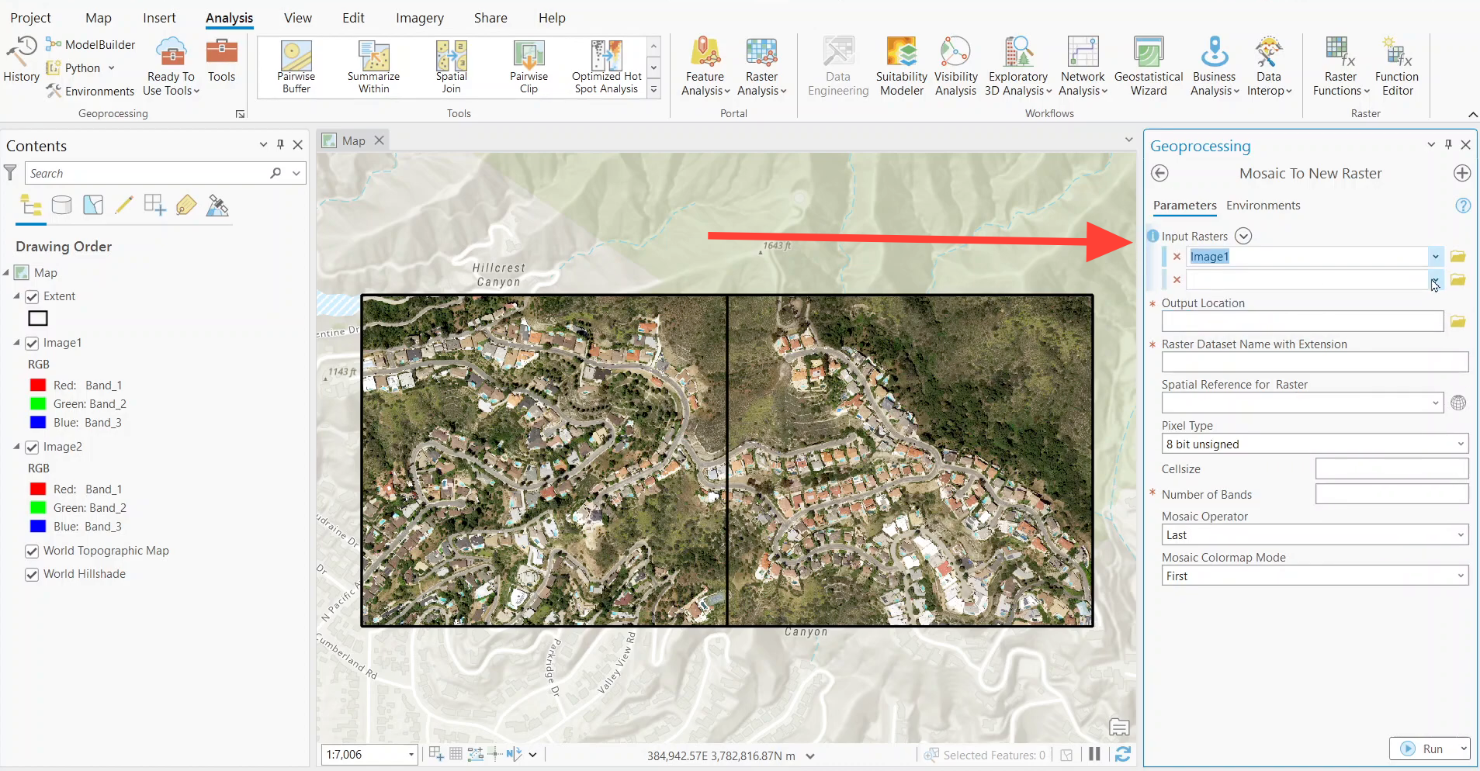Toggle visibility of Image1 layer
This screenshot has width=1480, height=771.
[x=32, y=343]
